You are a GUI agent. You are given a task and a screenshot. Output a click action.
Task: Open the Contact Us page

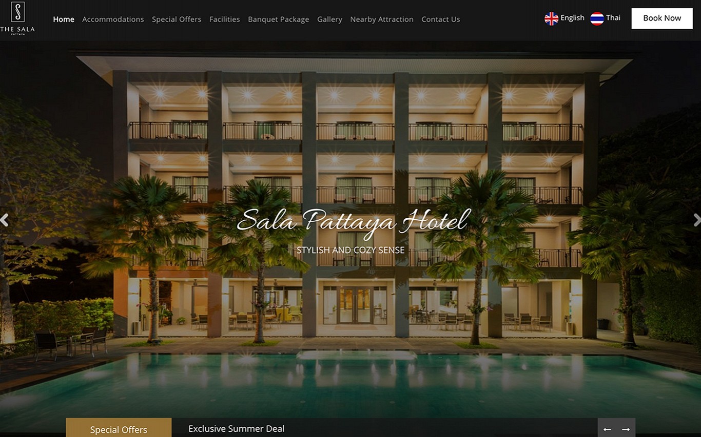coord(441,19)
